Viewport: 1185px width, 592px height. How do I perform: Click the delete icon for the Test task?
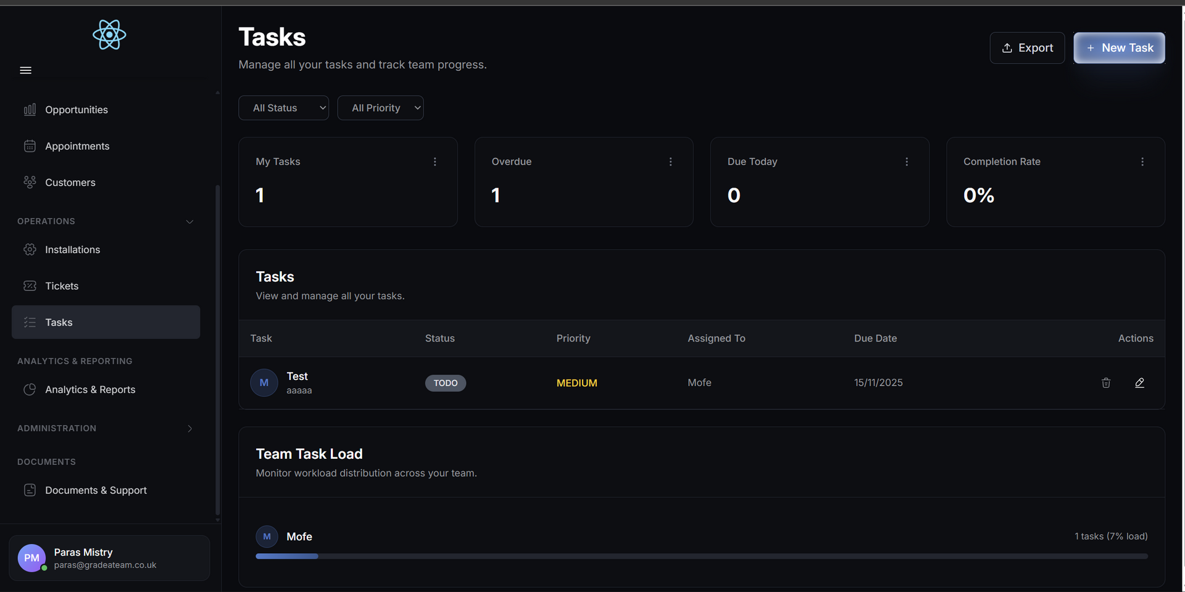[x=1105, y=382]
